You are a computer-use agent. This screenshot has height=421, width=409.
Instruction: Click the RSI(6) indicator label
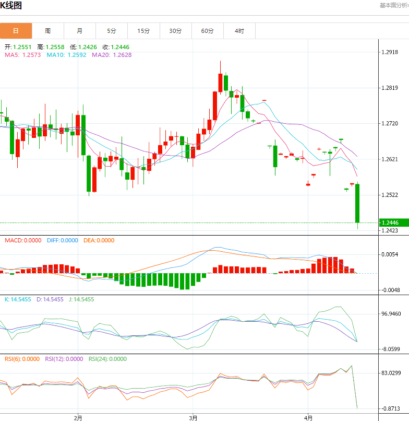(22, 359)
